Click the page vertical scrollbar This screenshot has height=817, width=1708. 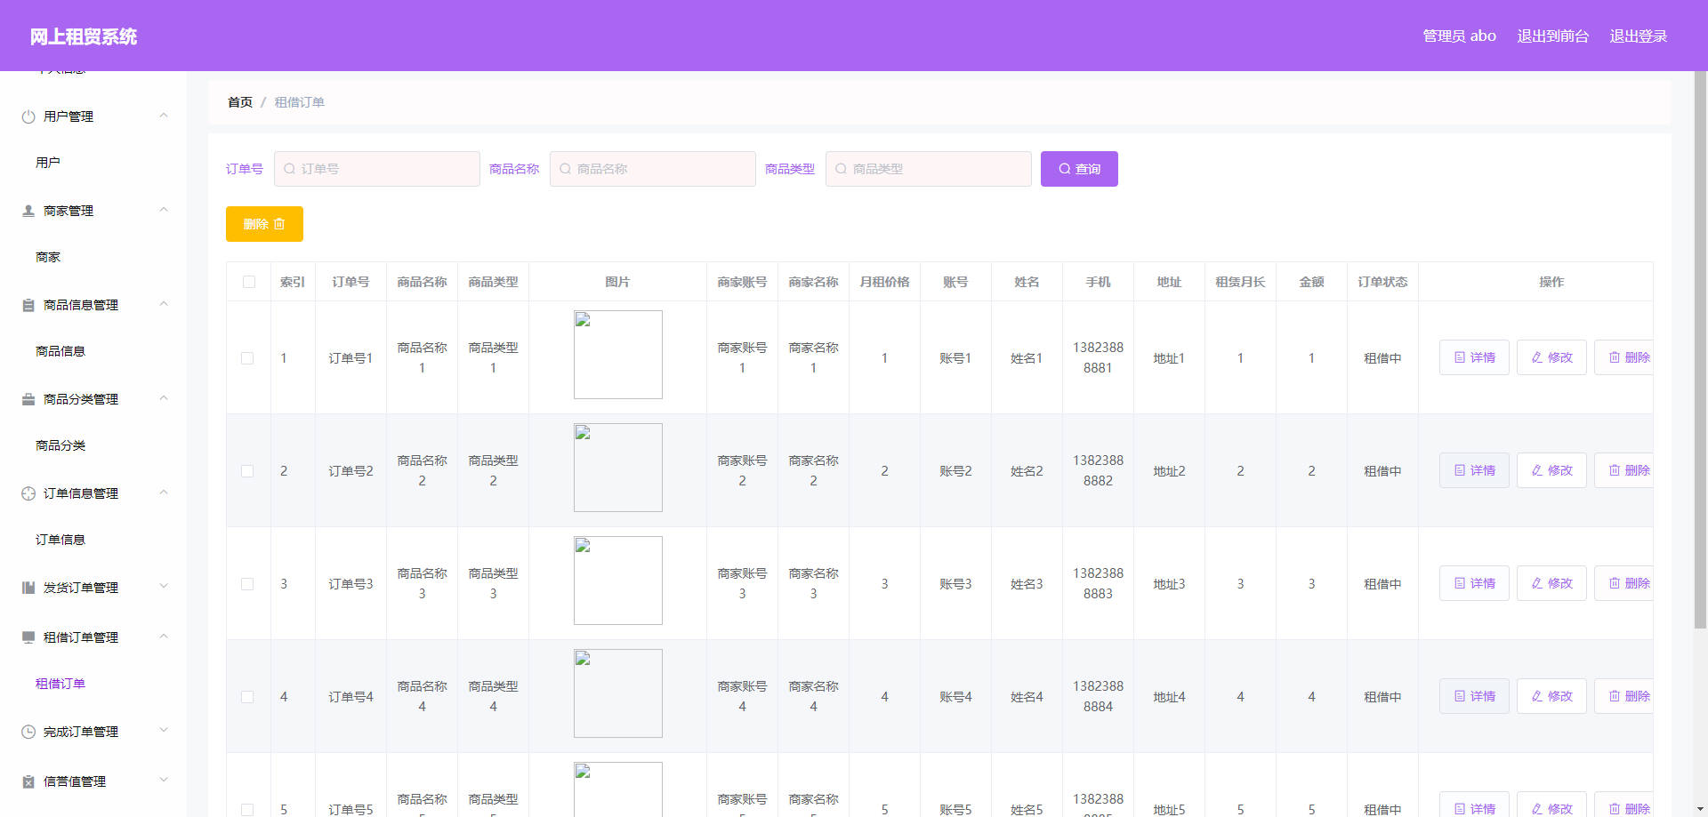point(1700,350)
